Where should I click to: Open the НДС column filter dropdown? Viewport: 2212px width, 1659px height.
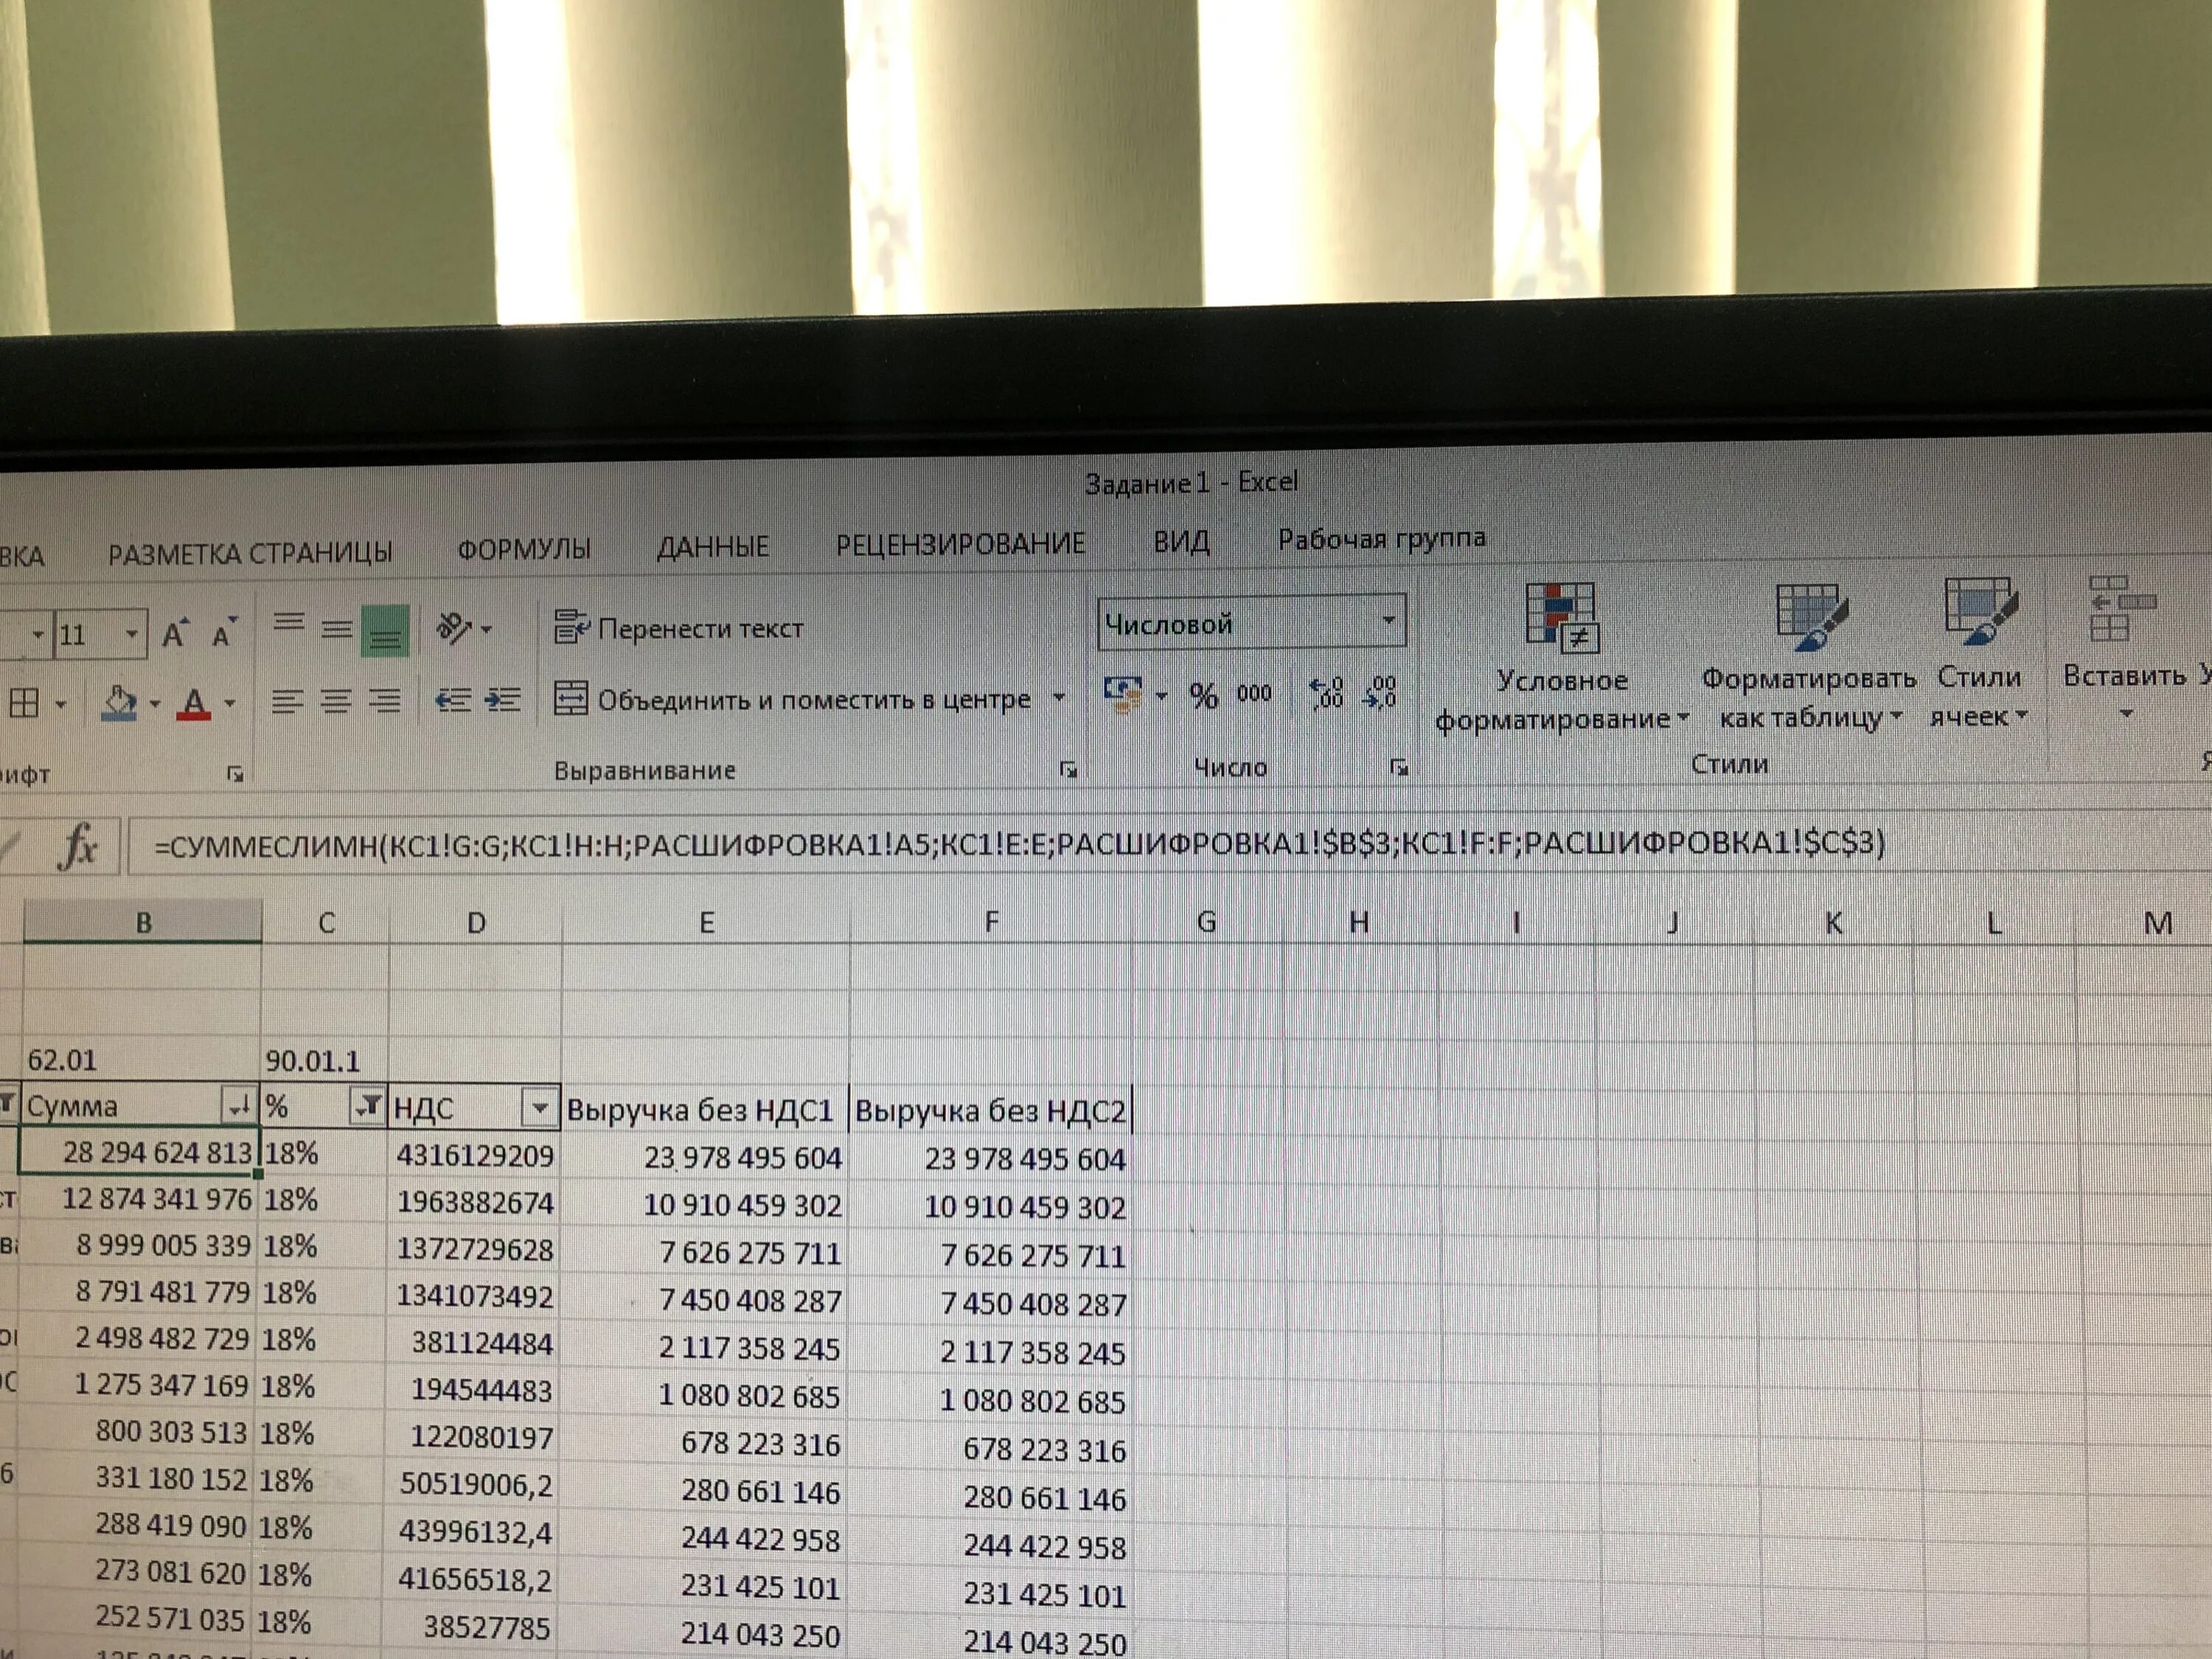538,1107
